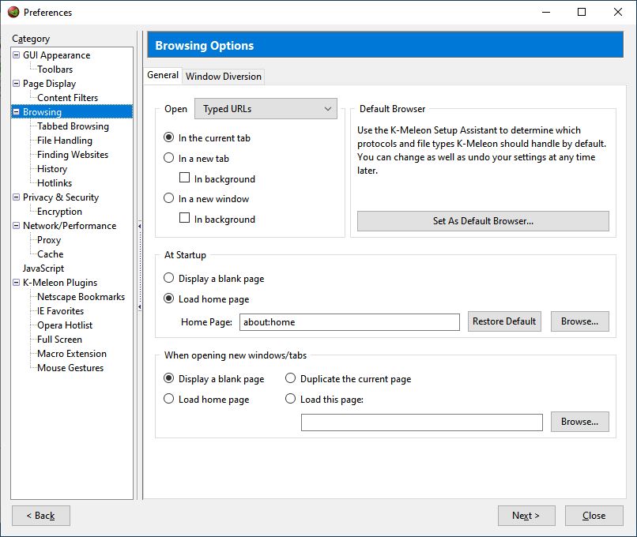Collapse the K-Meleon Plugins tree node
The height and width of the screenshot is (537, 637).
(x=17, y=282)
